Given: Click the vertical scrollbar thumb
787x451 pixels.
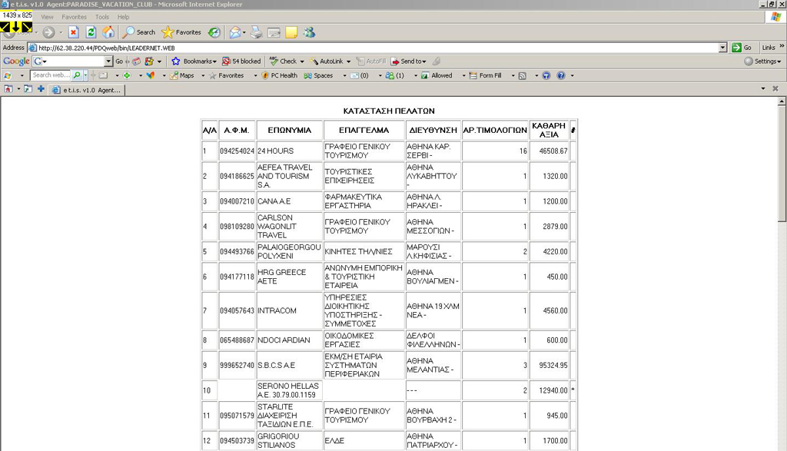Looking at the screenshot, I should coord(782,164).
